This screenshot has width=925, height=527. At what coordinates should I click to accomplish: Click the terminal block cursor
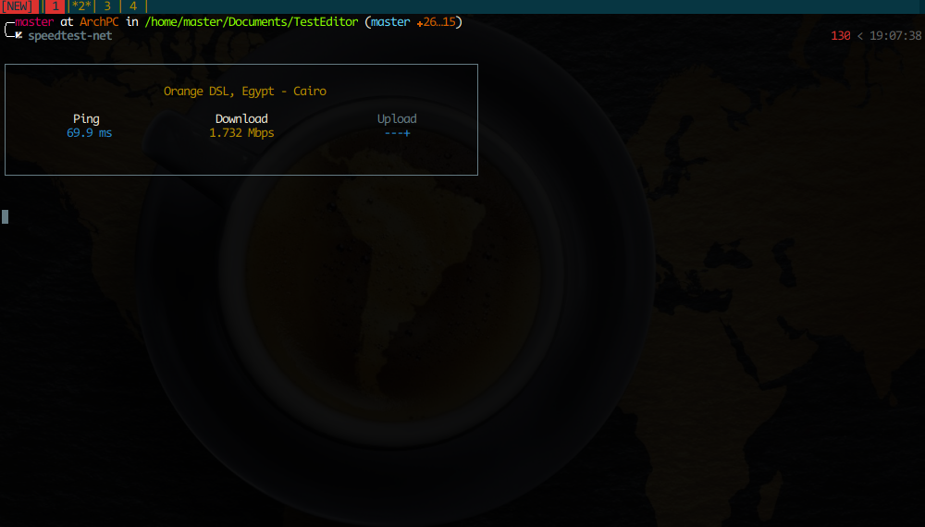click(6, 216)
